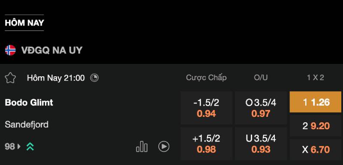The width and height of the screenshot is (343, 165).
Task: Open the VĐGQ NA UY league header
Action: click(52, 50)
